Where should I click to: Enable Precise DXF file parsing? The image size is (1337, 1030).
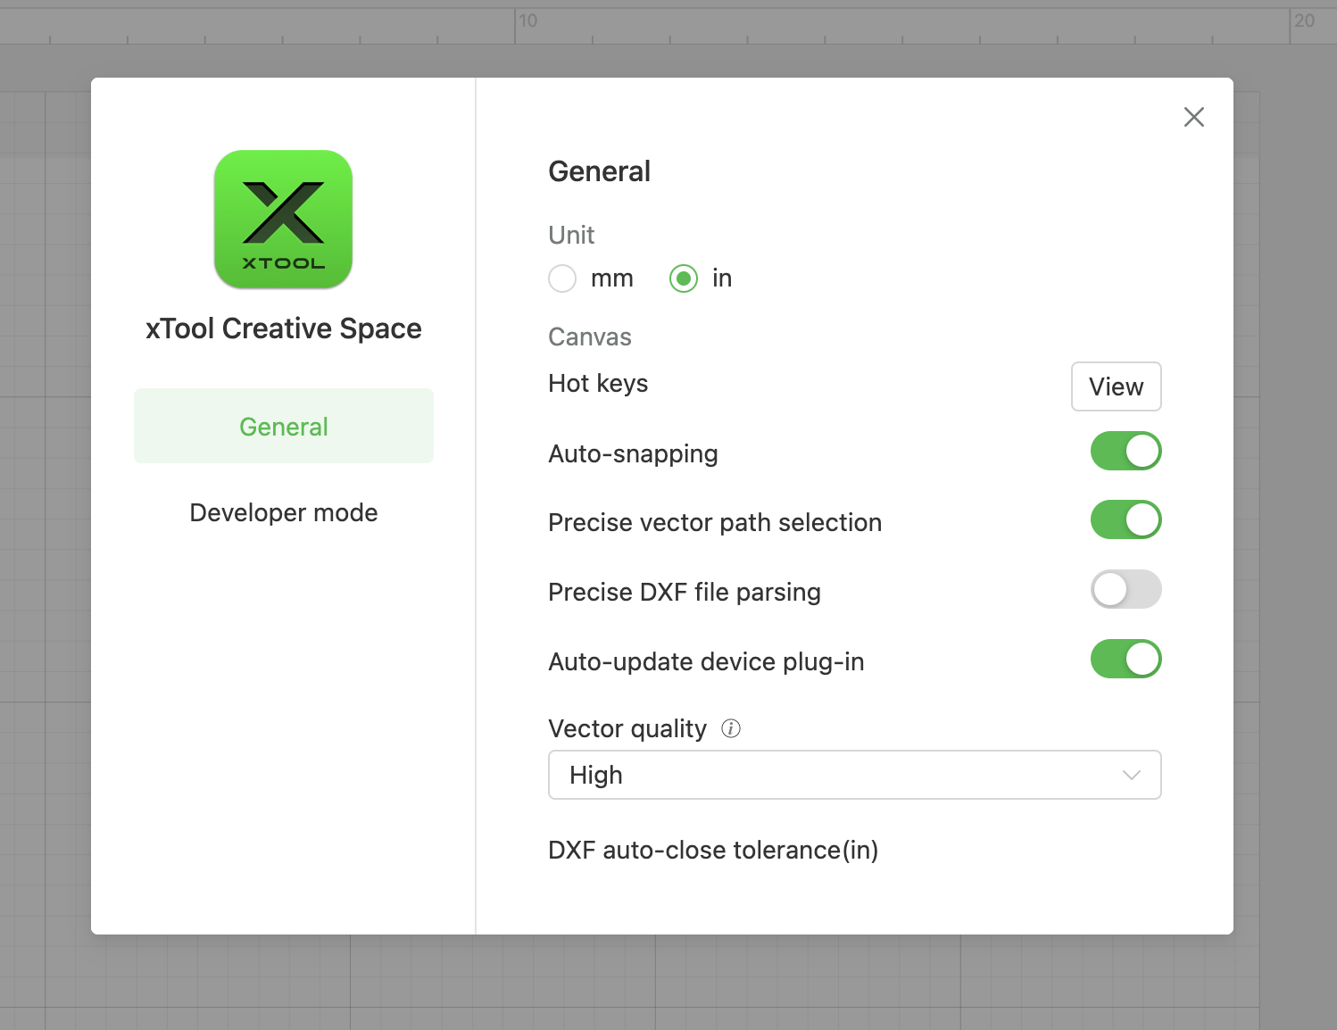[x=1125, y=589]
